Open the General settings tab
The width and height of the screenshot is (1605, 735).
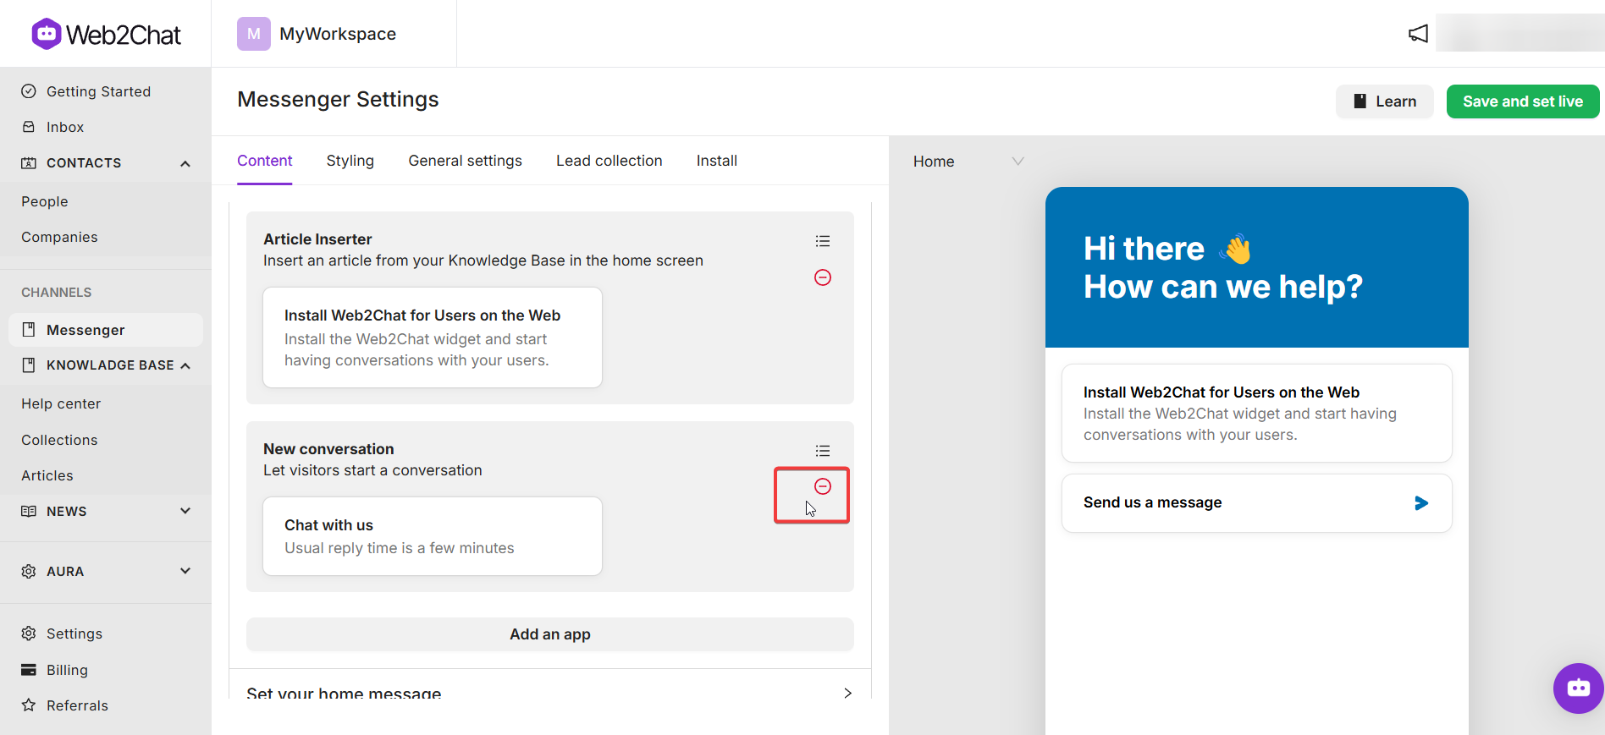[x=466, y=161]
